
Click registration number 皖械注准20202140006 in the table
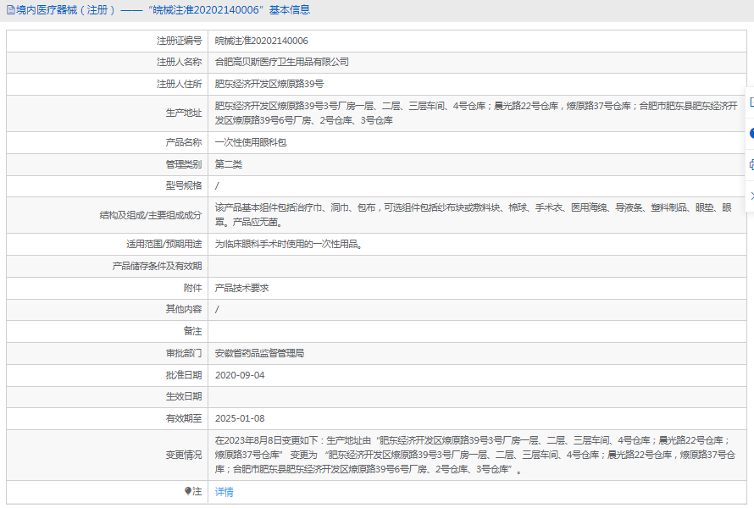(261, 41)
